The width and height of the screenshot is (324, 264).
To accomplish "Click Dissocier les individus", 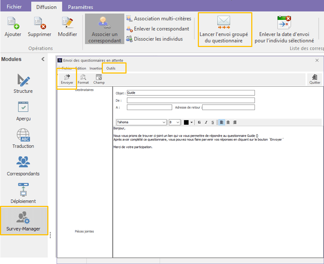I will 154,39.
